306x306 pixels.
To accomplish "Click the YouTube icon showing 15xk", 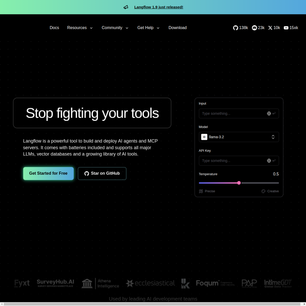I will [286, 28].
